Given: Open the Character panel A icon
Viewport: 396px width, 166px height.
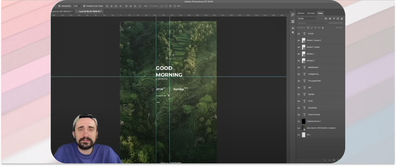Looking at the screenshot, I should [293, 28].
